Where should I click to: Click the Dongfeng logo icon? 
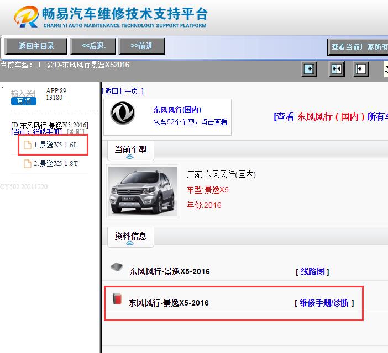123,113
